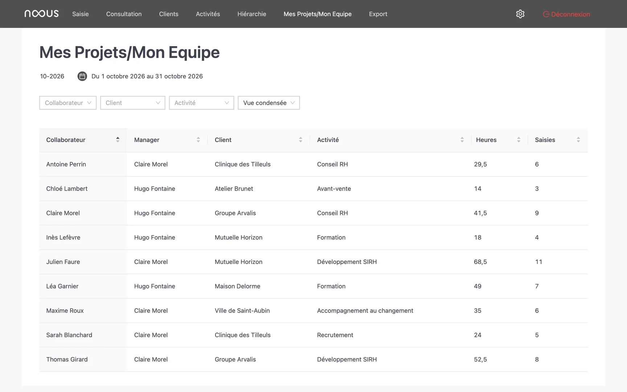Open the Activité filter dropdown
Image resolution: width=627 pixels, height=392 pixels.
click(x=201, y=103)
